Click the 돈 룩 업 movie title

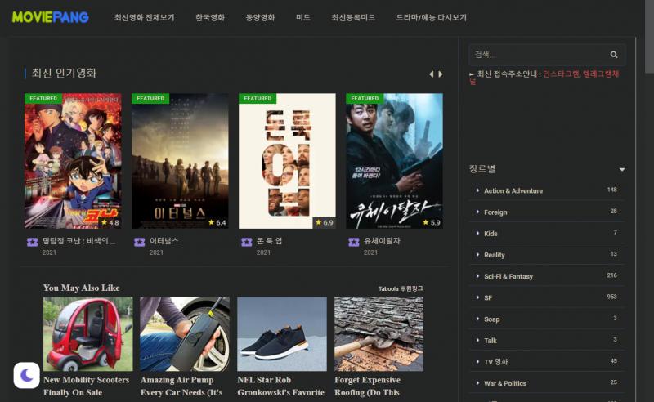pos(269,241)
